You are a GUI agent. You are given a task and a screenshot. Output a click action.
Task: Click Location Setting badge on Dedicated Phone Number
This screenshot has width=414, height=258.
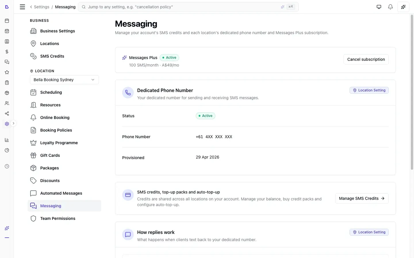369,90
